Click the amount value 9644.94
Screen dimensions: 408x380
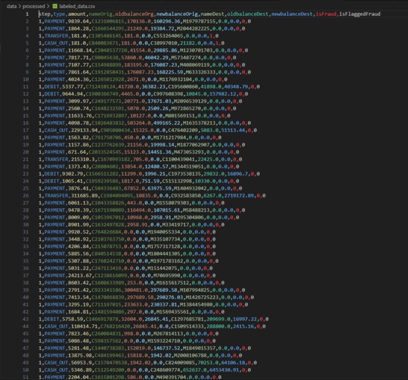[72, 94]
